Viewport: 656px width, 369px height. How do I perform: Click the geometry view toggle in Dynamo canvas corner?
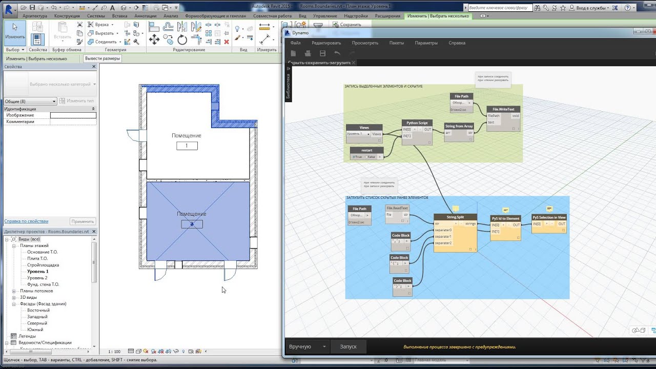pos(639,331)
